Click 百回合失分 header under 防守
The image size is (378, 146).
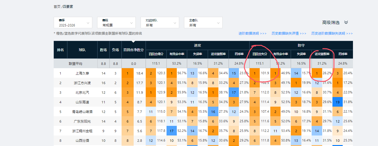260,54
